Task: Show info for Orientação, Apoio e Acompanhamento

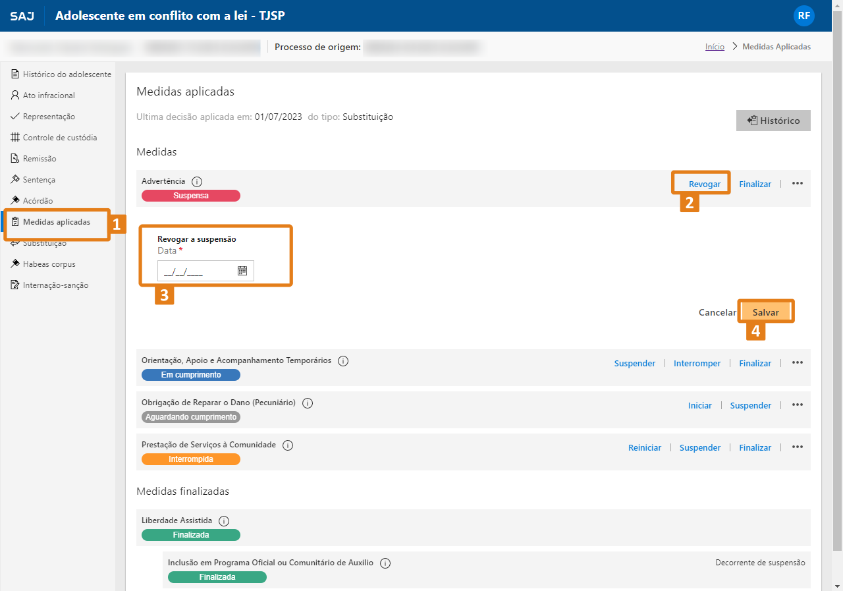Action: pyautogui.click(x=343, y=361)
